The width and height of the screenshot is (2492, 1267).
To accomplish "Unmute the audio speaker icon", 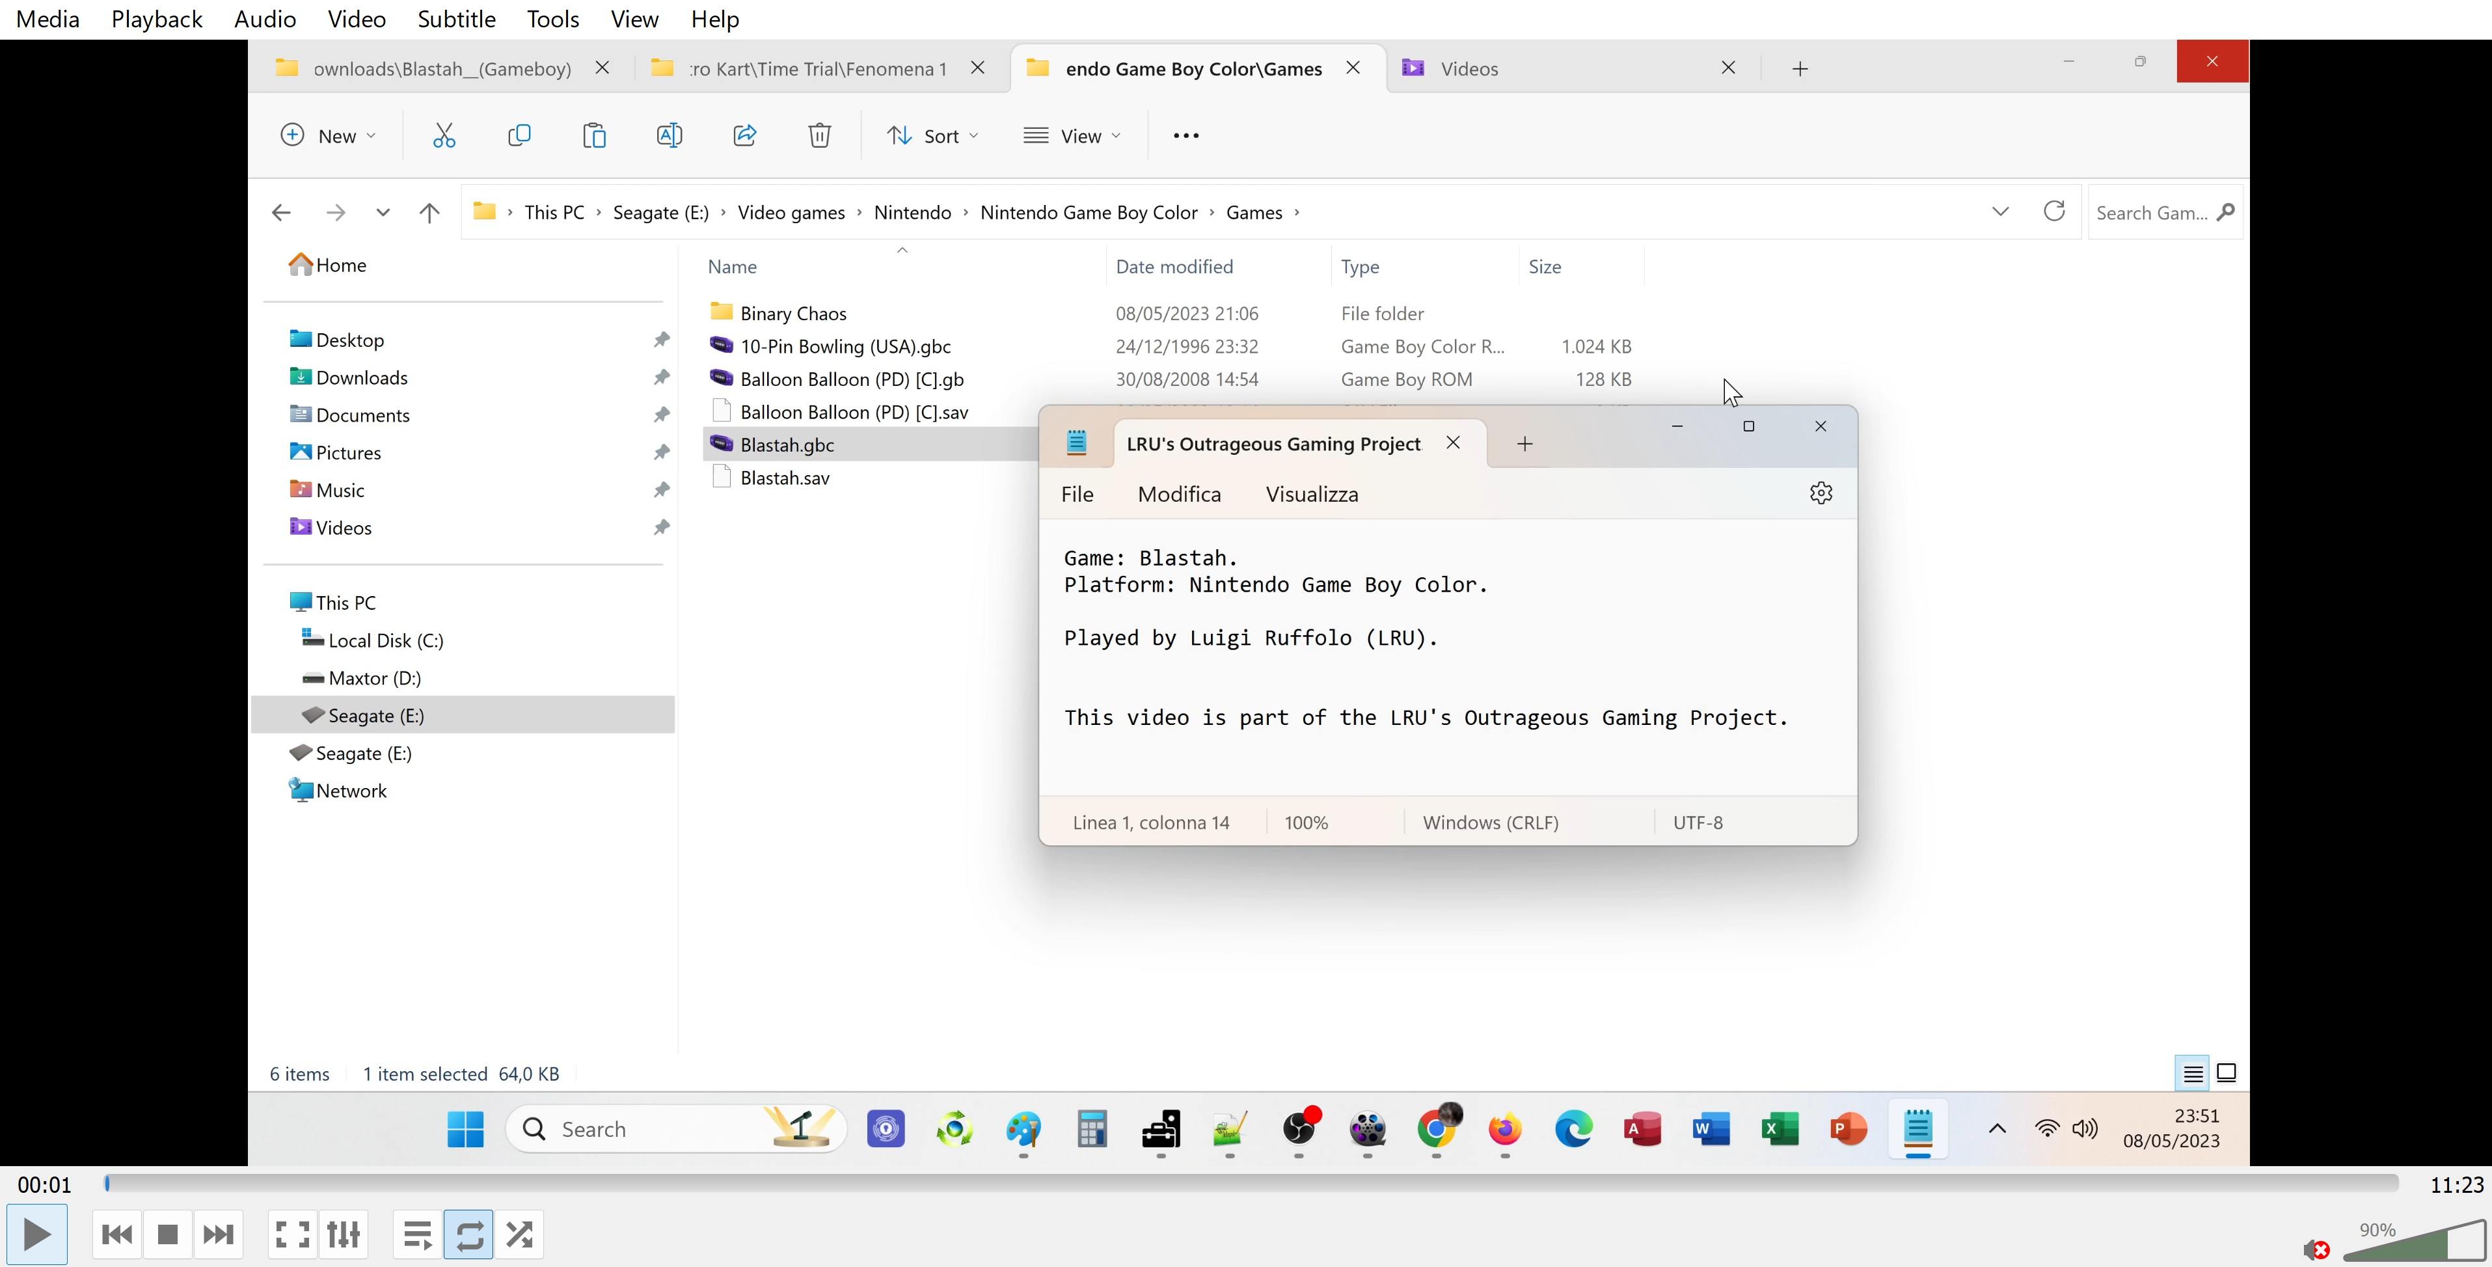I will tap(2315, 1249).
